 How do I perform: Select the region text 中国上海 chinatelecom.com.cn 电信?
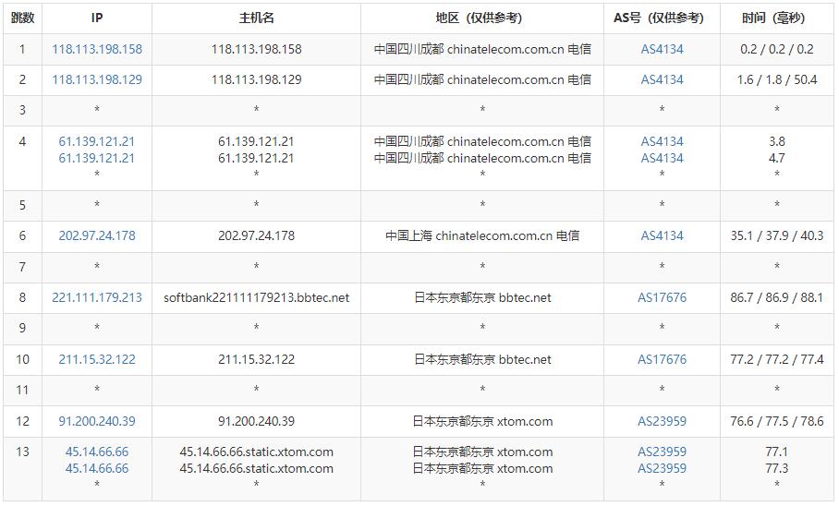tap(482, 235)
